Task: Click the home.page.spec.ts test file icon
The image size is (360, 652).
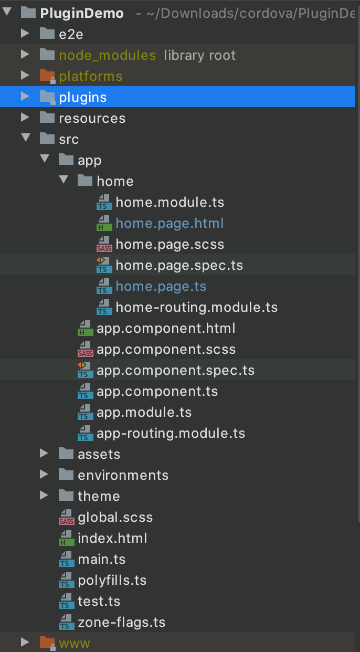Action: click(102, 266)
